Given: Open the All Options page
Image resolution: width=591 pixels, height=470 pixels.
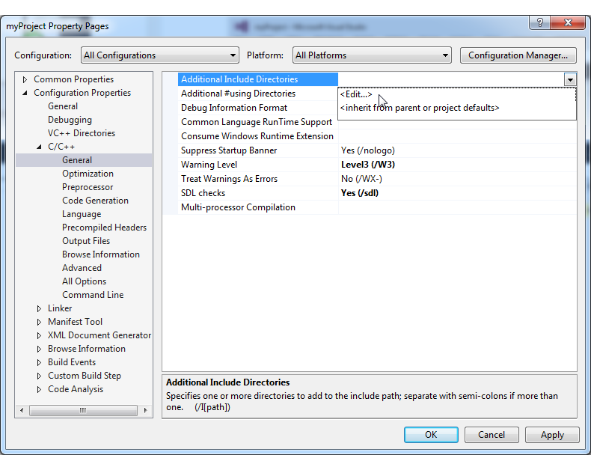Looking at the screenshot, I should coord(84,281).
